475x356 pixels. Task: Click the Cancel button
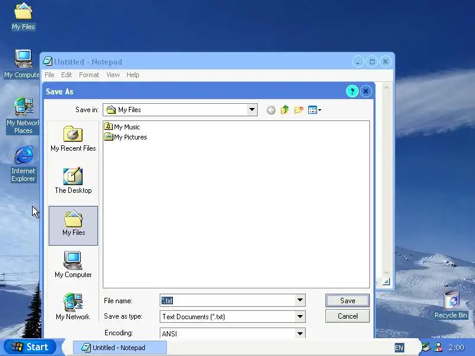point(347,316)
